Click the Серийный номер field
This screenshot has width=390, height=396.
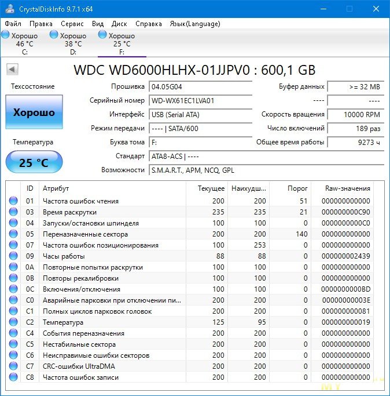pos(200,100)
